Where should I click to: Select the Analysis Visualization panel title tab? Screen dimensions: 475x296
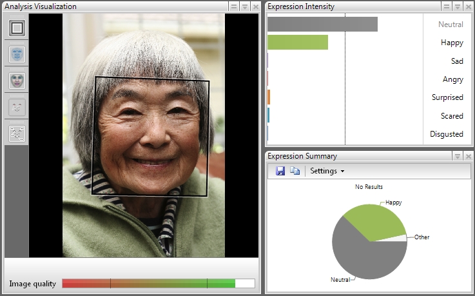tap(41, 6)
